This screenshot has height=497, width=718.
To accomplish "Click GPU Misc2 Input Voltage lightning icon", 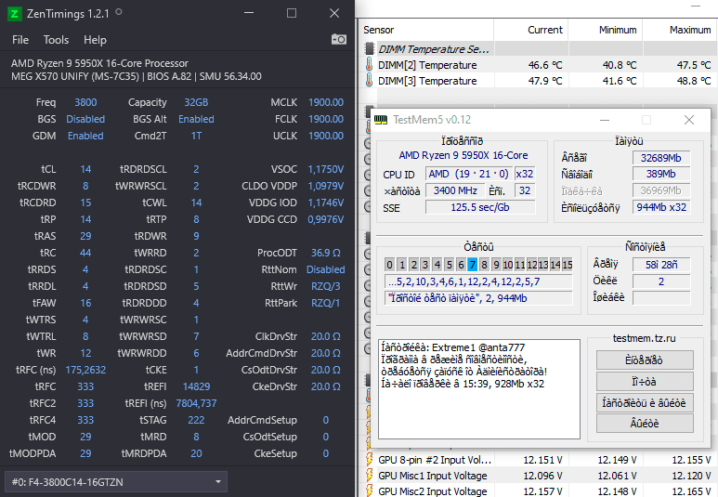I will [x=369, y=490].
